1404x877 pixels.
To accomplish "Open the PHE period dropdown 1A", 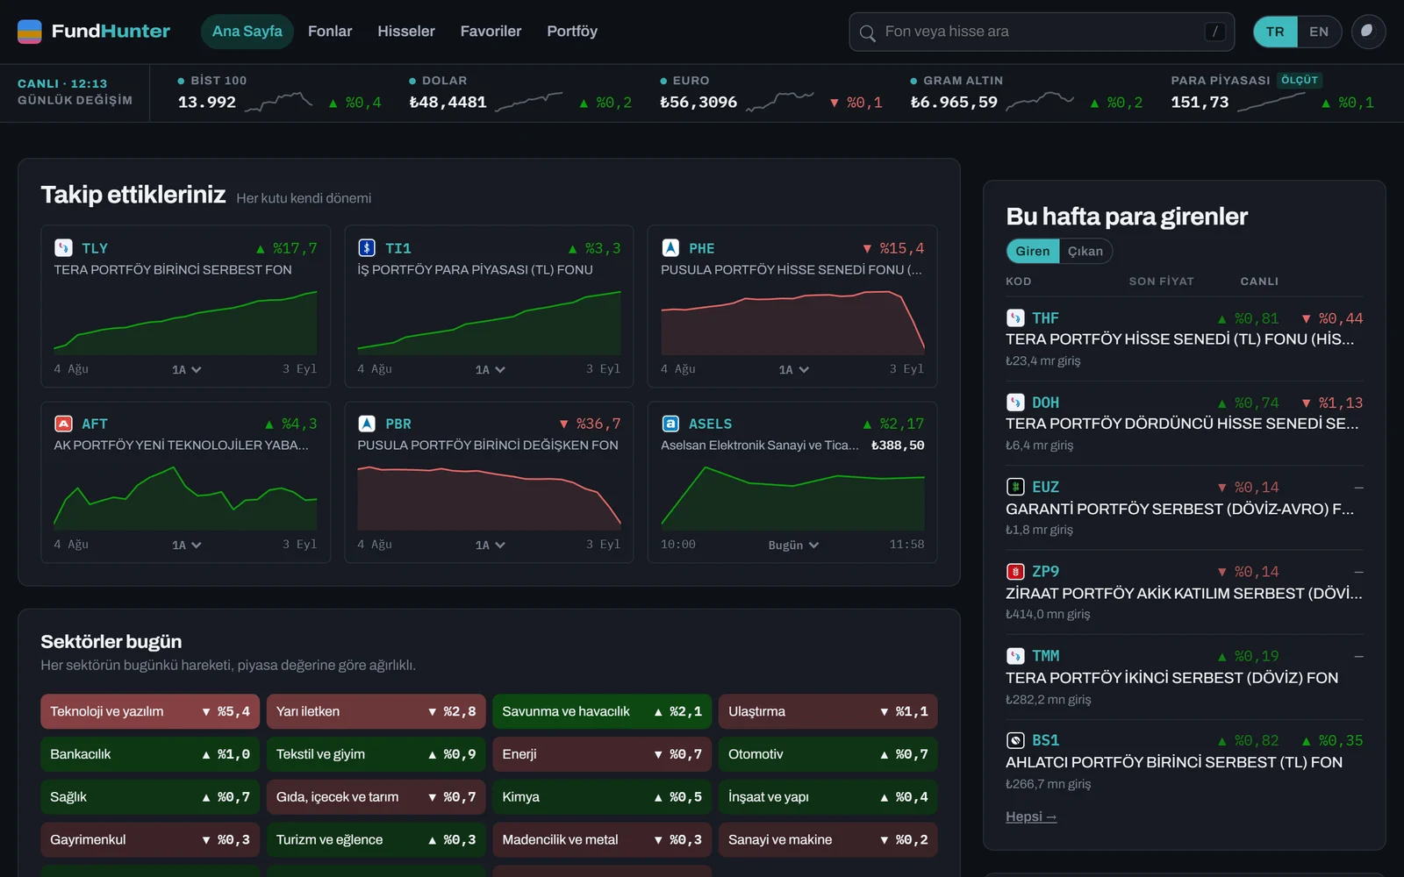I will [793, 370].
